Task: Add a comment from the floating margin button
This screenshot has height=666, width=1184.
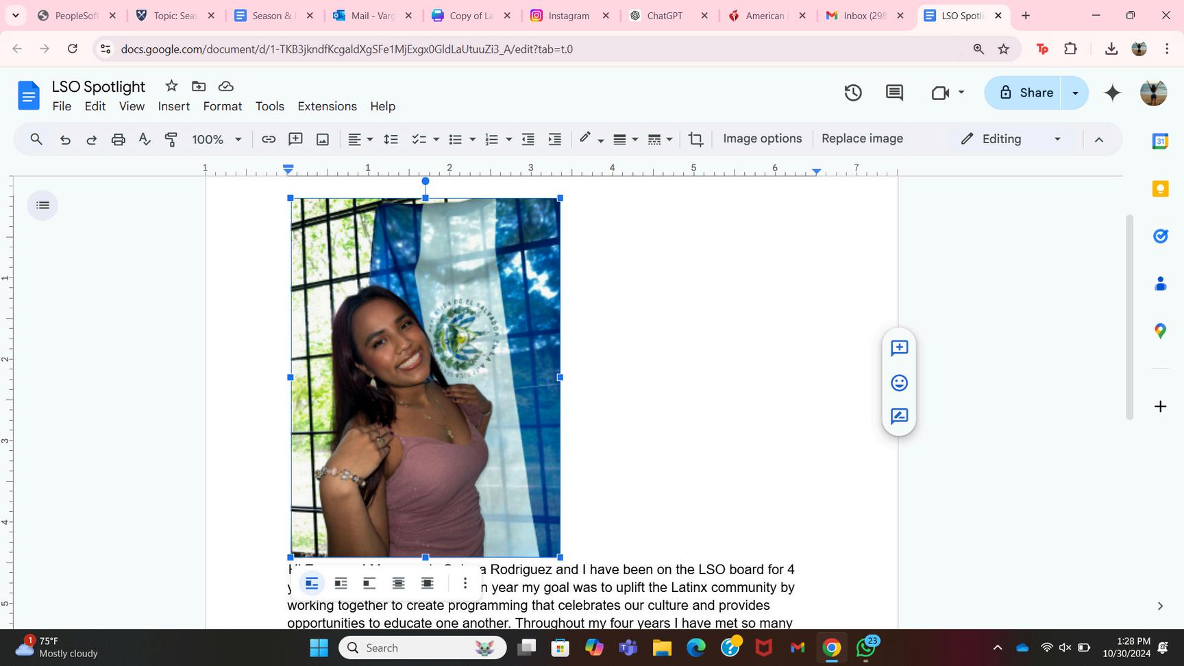Action: pos(899,348)
